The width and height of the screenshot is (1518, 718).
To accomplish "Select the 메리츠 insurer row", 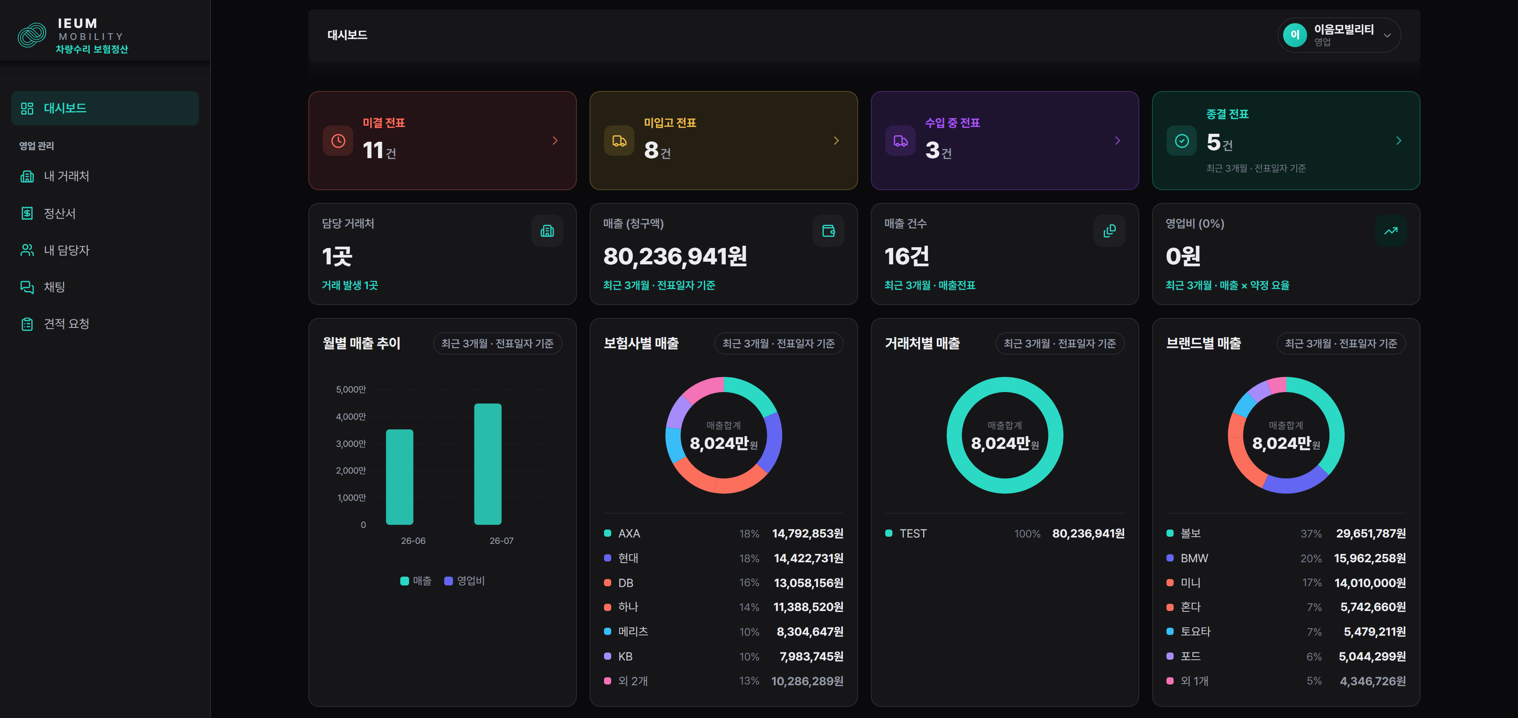I will point(723,631).
